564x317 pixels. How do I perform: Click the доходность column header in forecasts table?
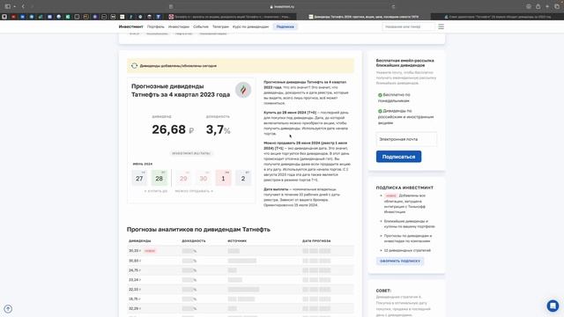pos(194,240)
